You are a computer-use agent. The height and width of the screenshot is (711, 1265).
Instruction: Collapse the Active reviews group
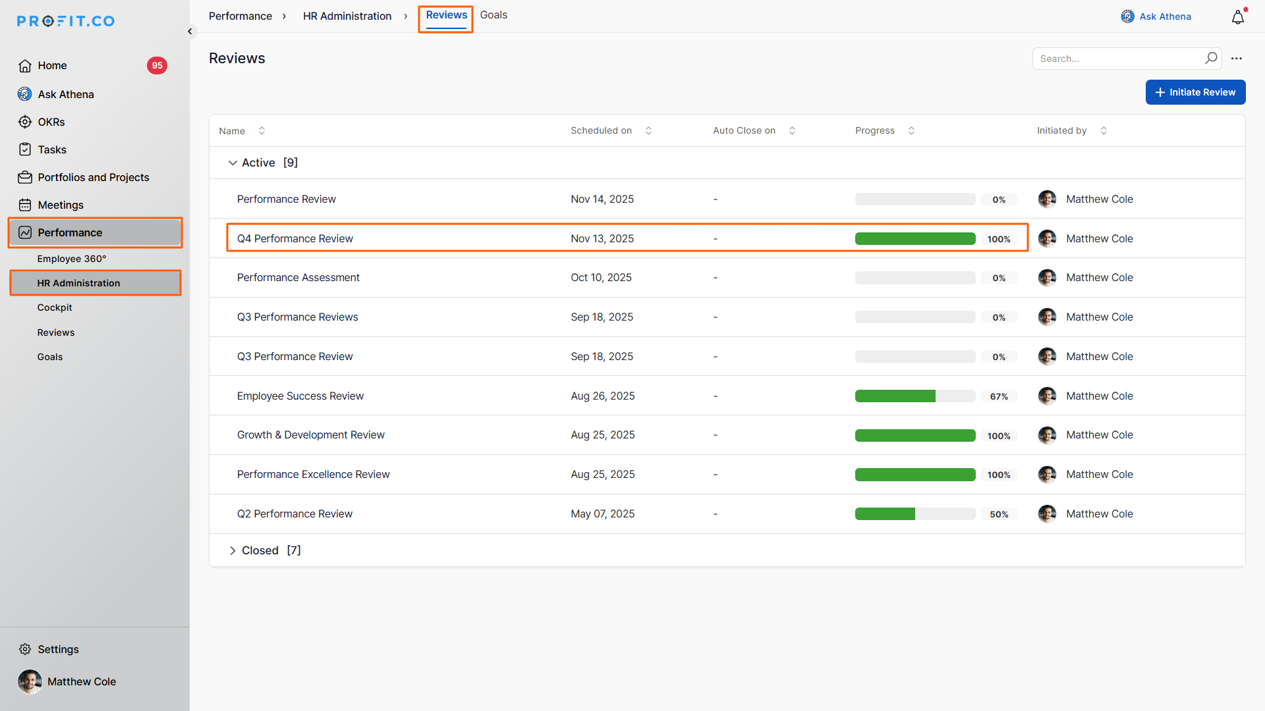tap(233, 163)
